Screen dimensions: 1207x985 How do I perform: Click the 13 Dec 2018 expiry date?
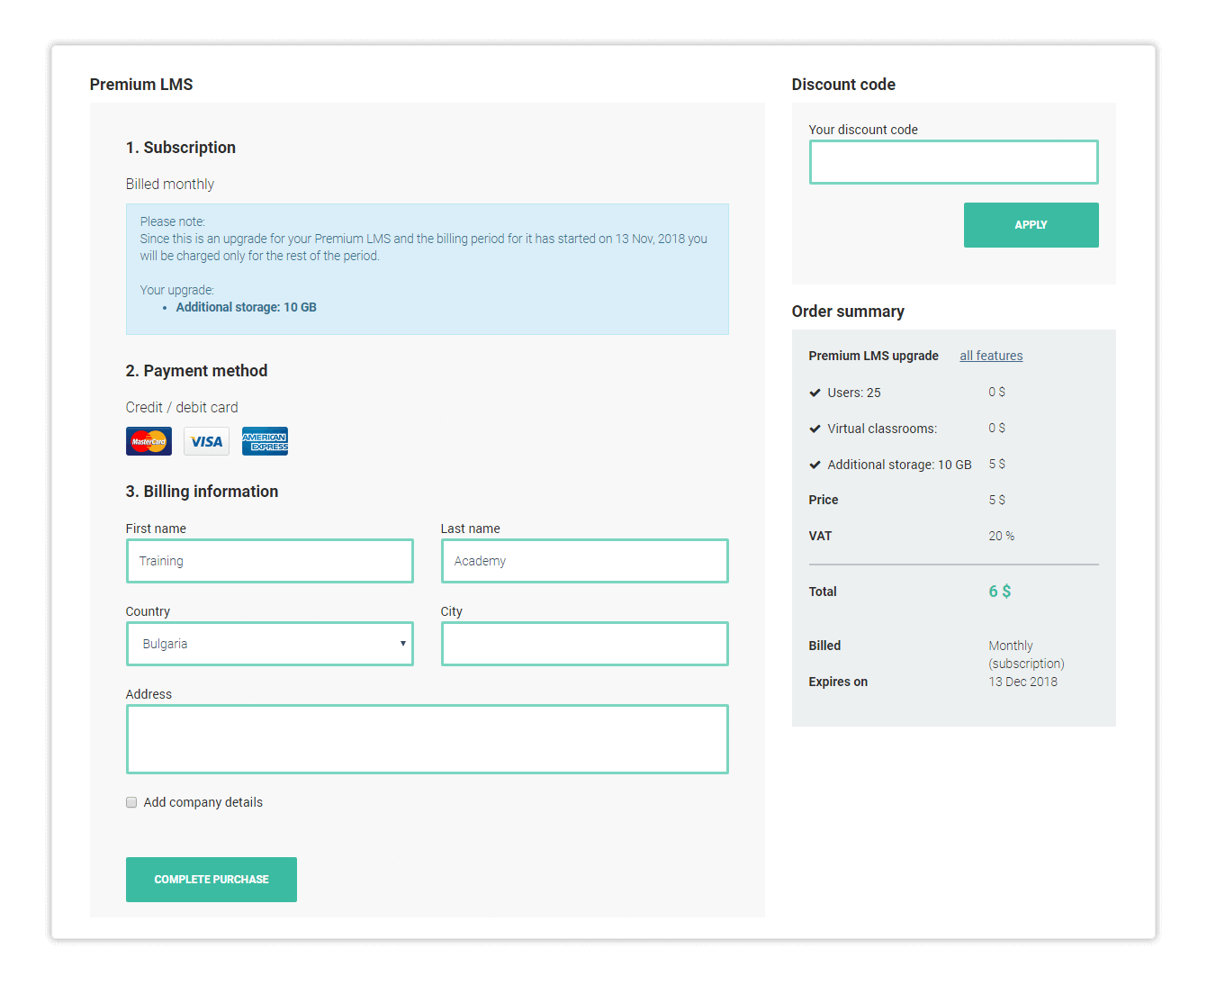[x=1023, y=682]
